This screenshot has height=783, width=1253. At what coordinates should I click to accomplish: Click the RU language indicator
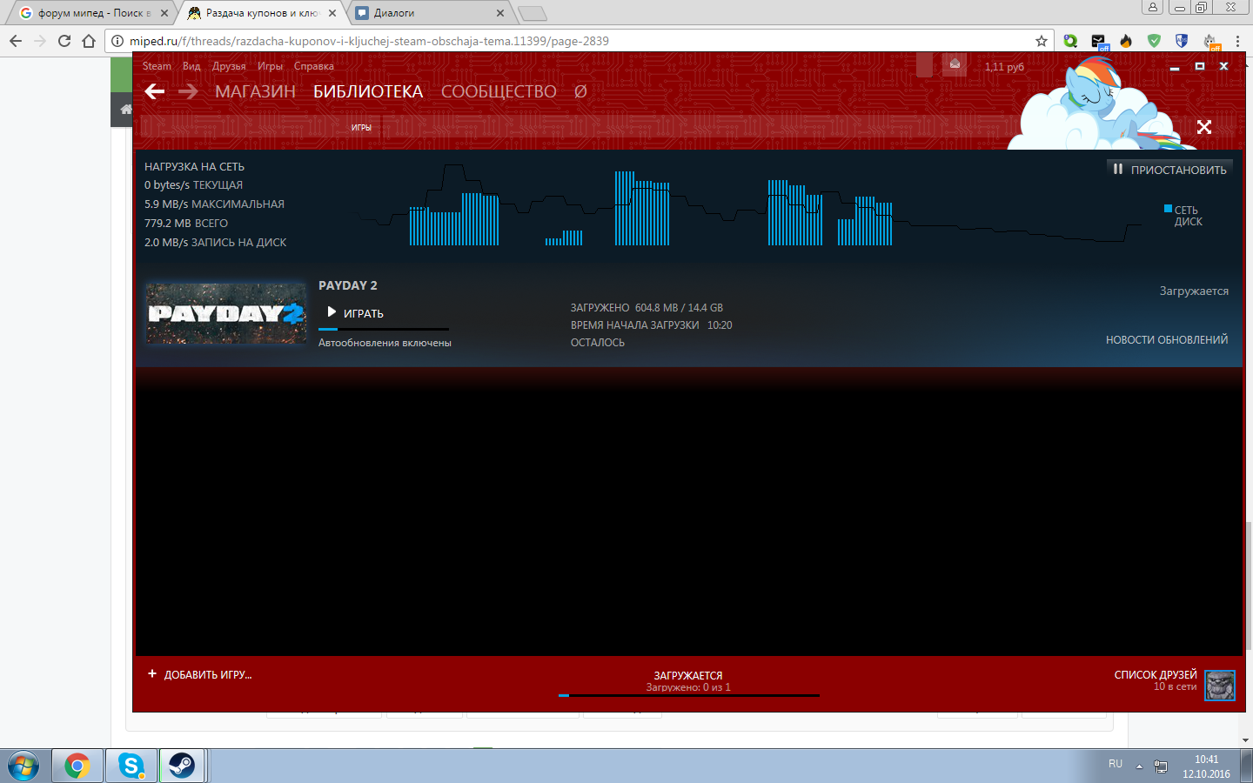click(x=1116, y=764)
